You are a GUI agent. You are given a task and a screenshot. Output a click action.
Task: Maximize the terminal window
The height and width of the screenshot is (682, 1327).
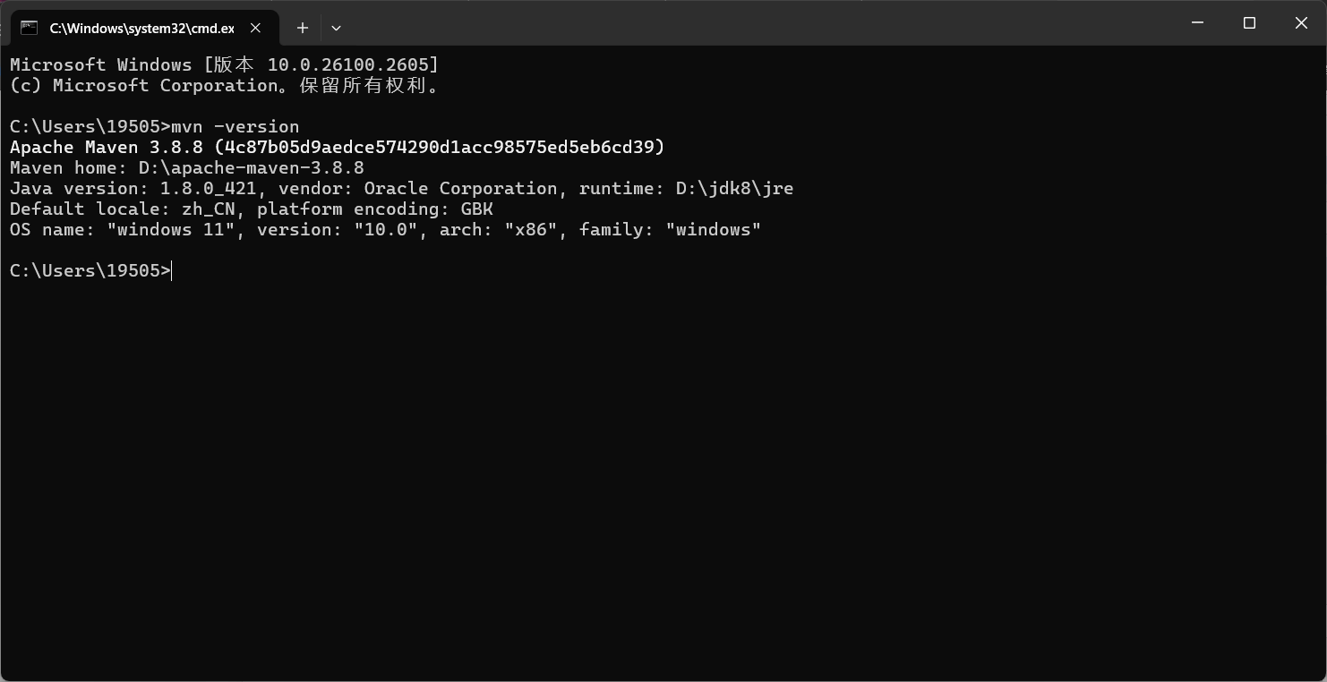1249,23
